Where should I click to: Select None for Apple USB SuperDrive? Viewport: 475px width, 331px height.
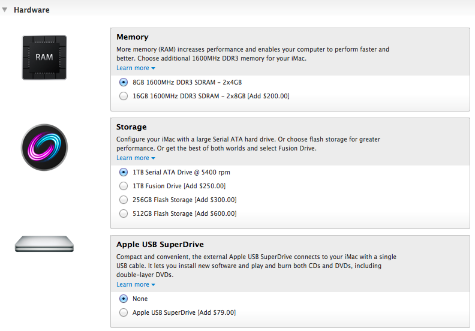(124, 299)
